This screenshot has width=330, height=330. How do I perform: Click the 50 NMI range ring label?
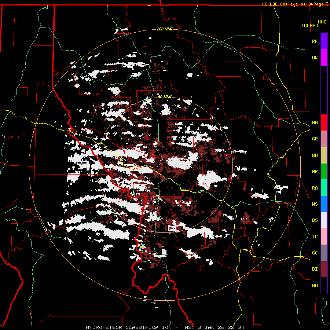point(165,97)
